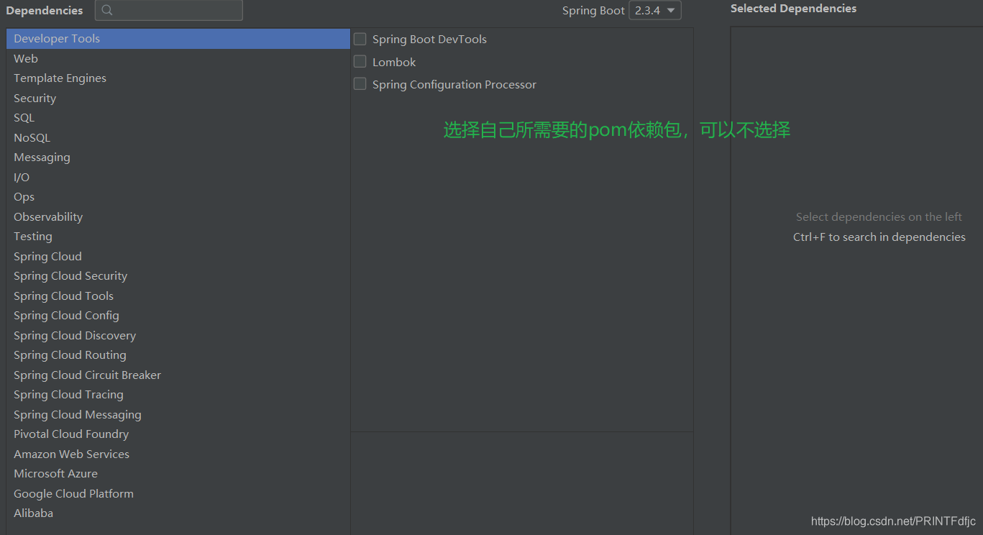Choose the Security category
983x535 pixels.
[178, 99]
